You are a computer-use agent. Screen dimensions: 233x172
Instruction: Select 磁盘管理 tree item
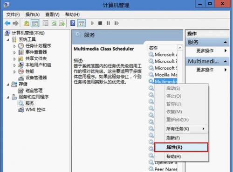pyautogui.click(x=34, y=90)
